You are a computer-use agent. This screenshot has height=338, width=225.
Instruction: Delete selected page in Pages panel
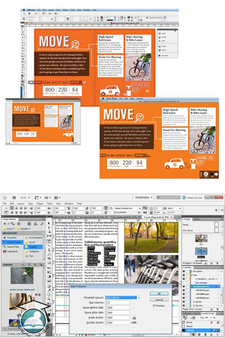tap(218, 263)
